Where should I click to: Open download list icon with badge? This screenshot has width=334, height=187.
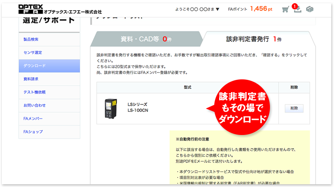[297, 10]
